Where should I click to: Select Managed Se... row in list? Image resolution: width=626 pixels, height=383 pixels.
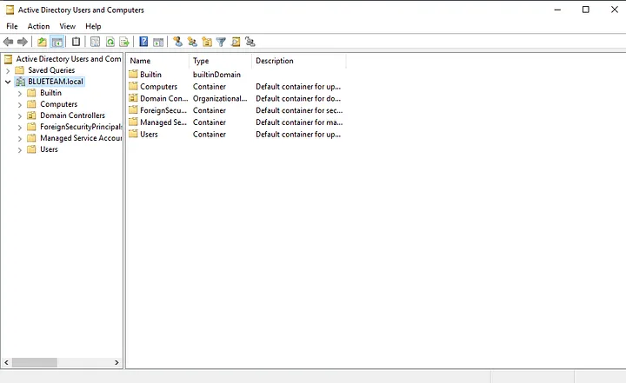point(163,122)
